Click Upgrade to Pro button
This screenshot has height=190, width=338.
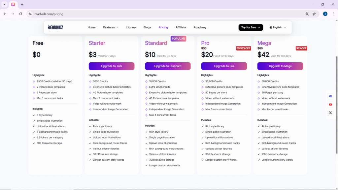pyautogui.click(x=224, y=66)
